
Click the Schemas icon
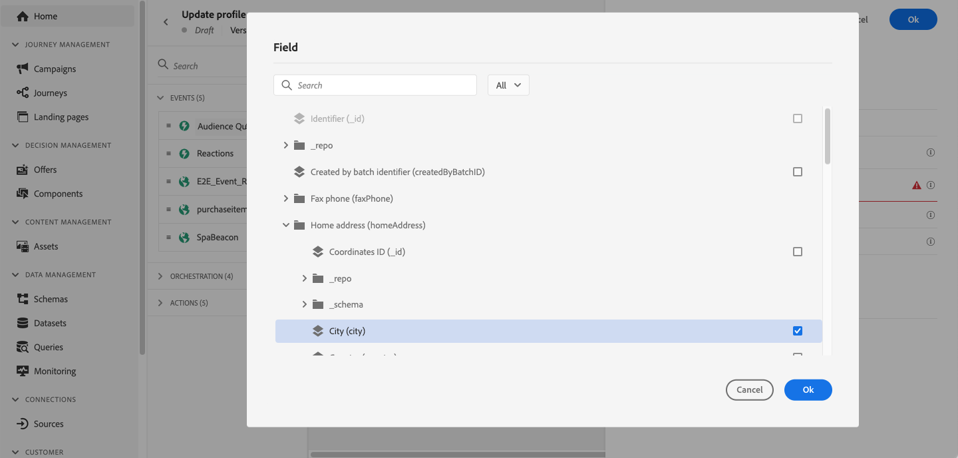23,299
